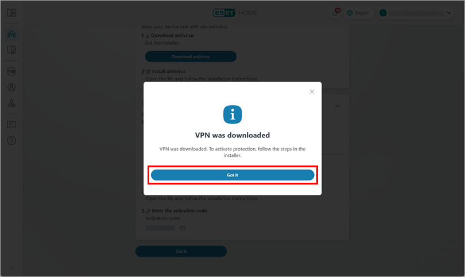Click the Download antivirus button
This screenshot has width=465, height=277.
[191, 56]
